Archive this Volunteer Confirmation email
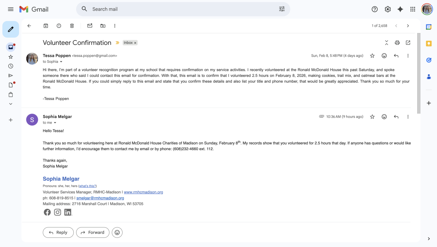 [x=46, y=26]
